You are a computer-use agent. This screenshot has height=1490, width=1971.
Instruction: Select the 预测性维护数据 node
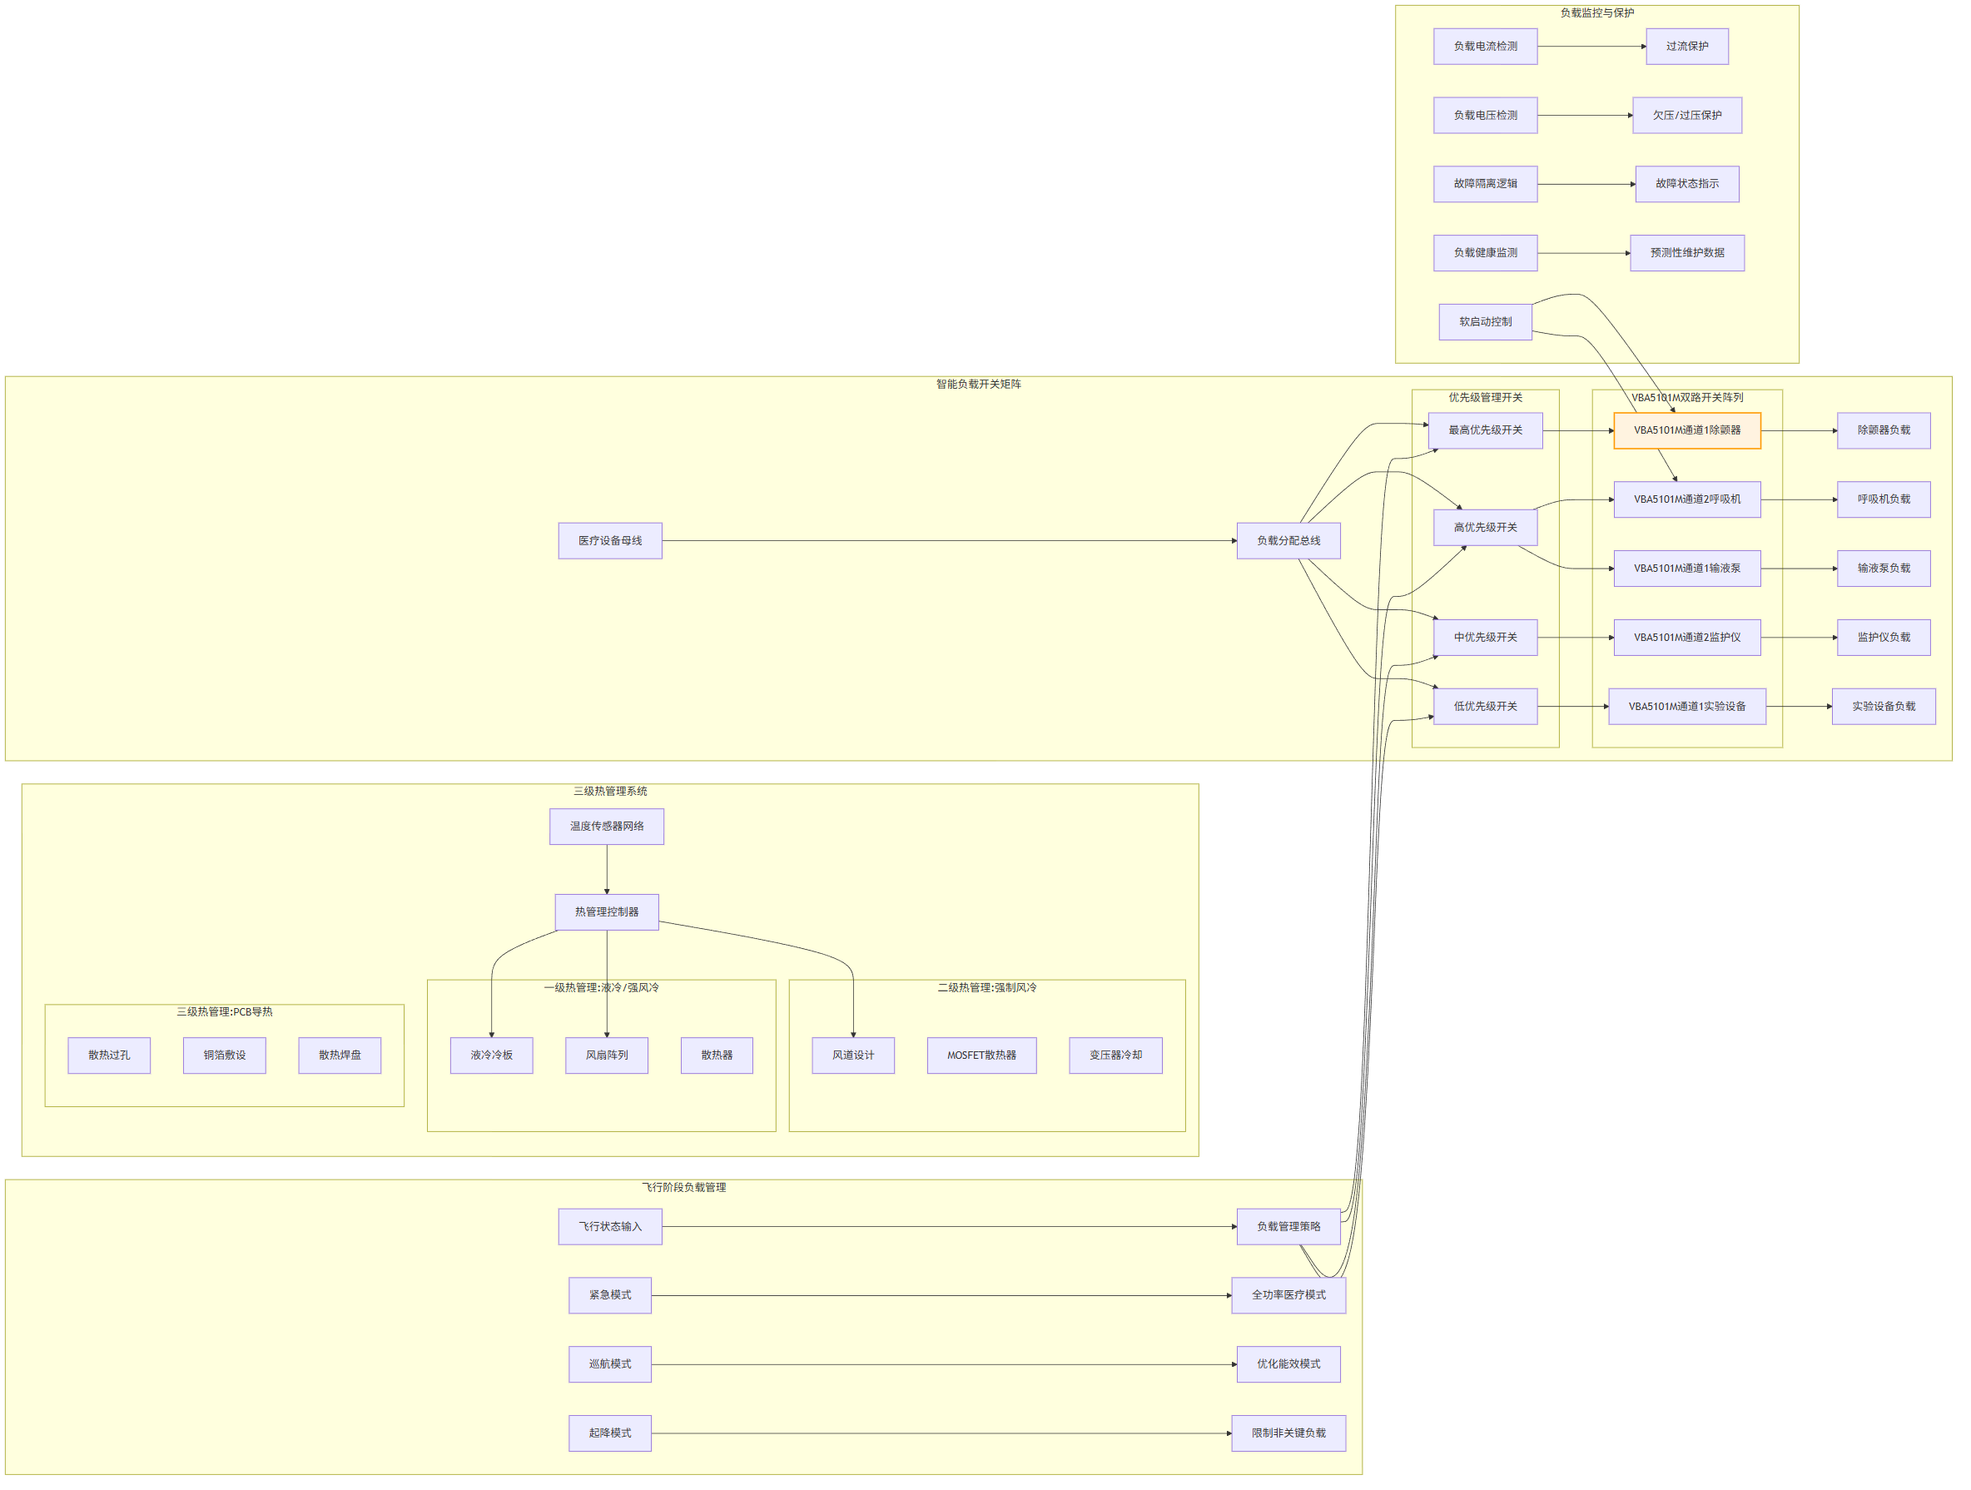tap(1687, 253)
